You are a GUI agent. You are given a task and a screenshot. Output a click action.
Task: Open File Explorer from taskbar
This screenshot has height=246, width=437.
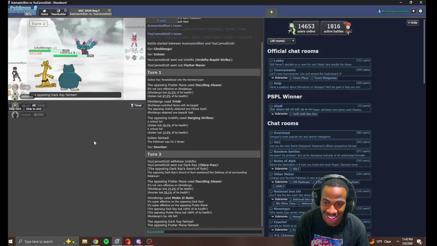tap(85, 242)
